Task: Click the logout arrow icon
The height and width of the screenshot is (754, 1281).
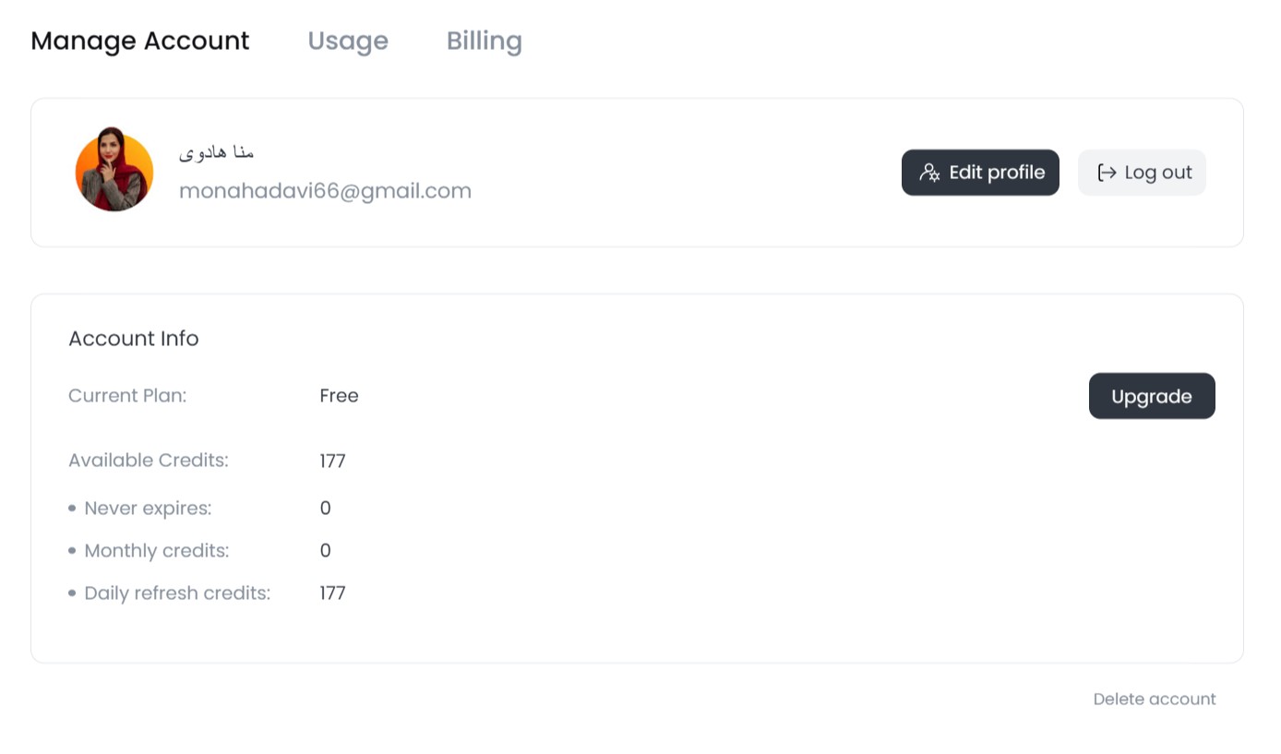Action: [1107, 173]
